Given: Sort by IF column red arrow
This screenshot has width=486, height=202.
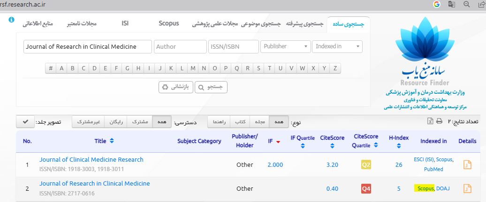Looking at the screenshot, I should tap(278, 142).
